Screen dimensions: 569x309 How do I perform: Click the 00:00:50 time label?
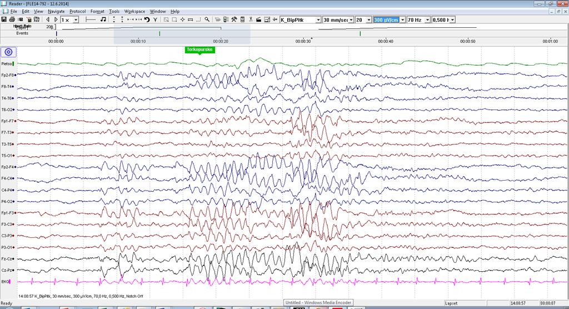(468, 41)
